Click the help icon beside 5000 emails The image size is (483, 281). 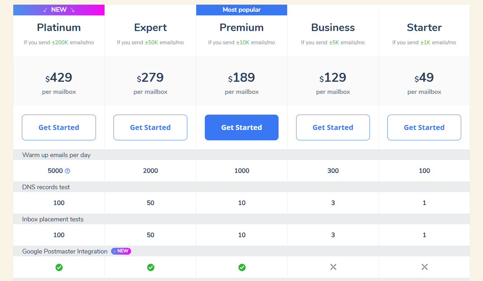(x=68, y=171)
